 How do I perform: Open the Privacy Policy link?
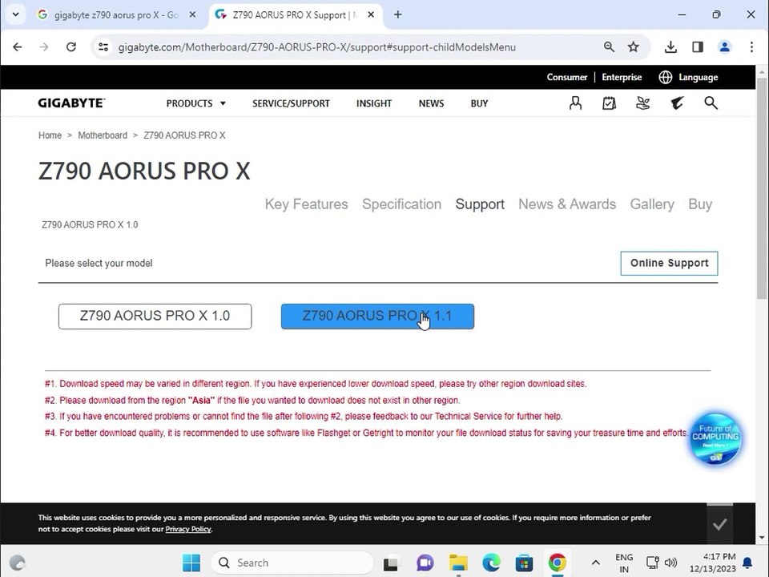click(x=188, y=529)
